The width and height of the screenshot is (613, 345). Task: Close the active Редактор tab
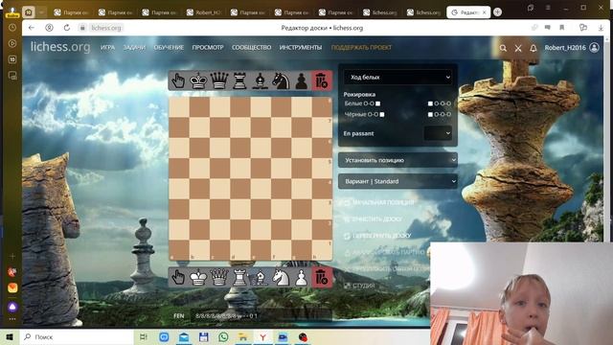click(484, 12)
